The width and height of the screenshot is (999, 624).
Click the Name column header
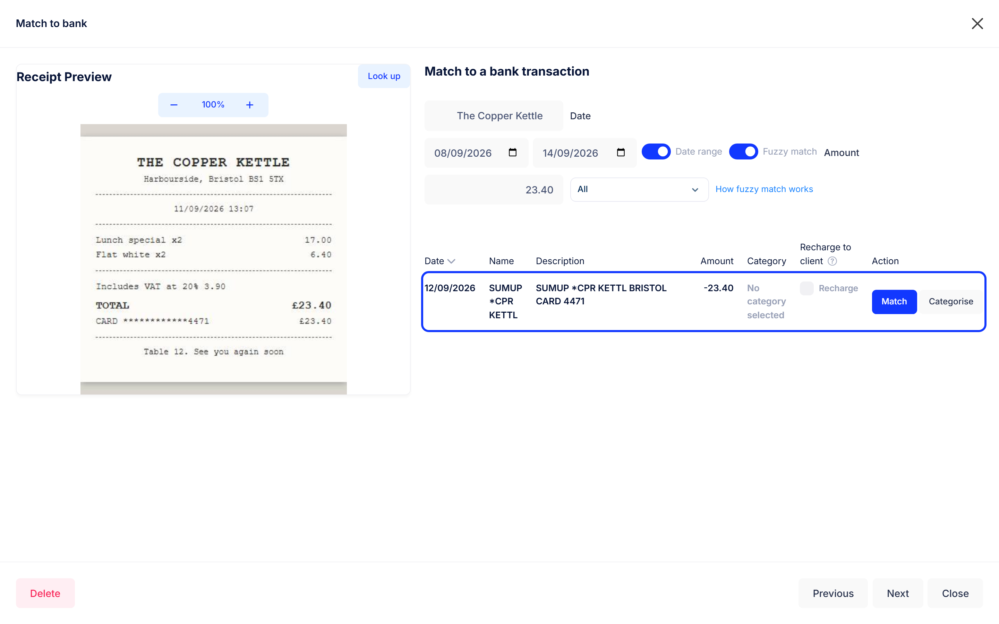(x=501, y=261)
